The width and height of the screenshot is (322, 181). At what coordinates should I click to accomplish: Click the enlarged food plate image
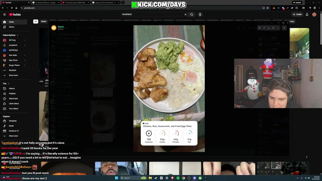point(169,88)
